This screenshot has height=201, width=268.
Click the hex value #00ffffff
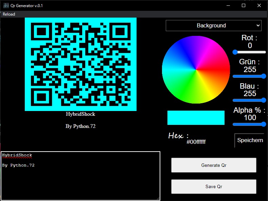click(196, 142)
